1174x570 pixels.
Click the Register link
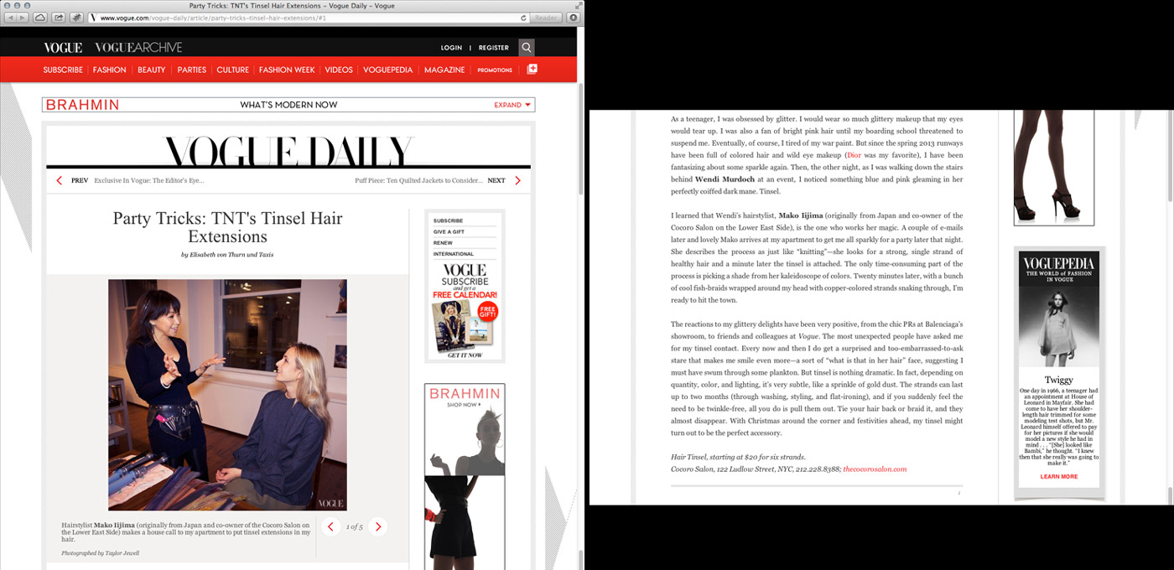494,48
